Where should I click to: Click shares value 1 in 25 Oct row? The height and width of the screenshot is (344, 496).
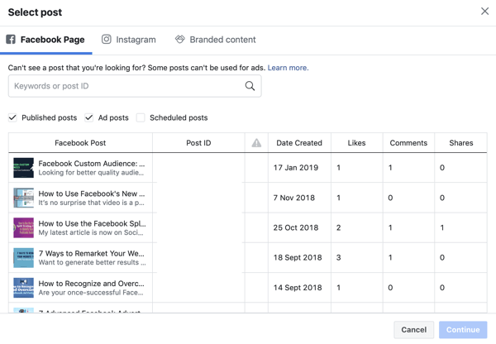point(442,227)
